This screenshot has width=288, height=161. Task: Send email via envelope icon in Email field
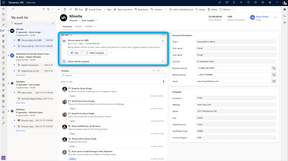(x=274, y=81)
